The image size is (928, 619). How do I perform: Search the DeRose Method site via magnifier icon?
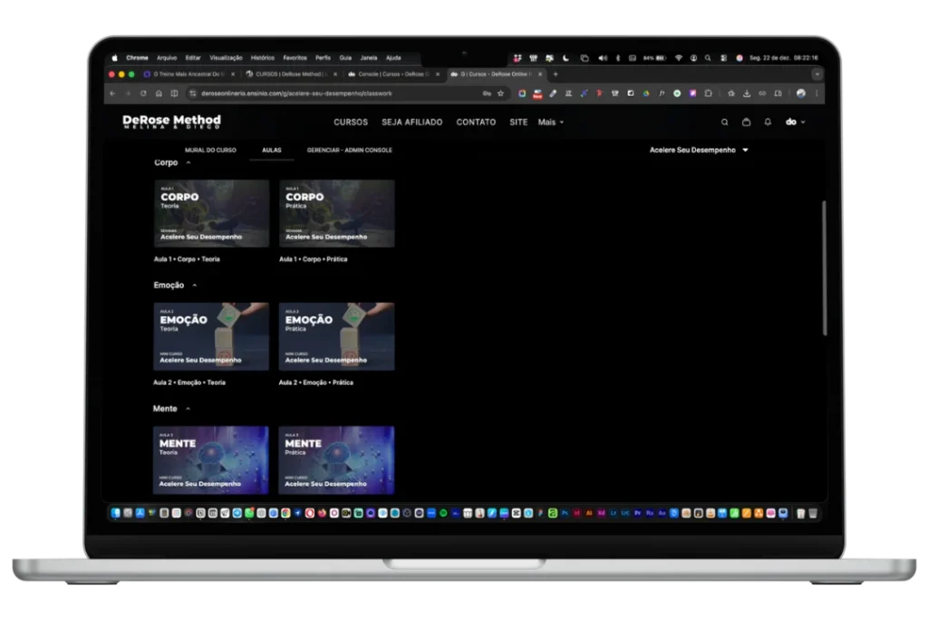tap(724, 122)
